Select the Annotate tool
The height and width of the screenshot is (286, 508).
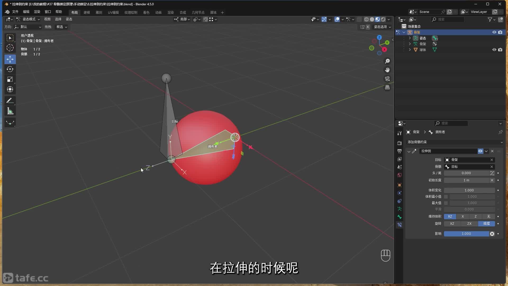[10, 101]
